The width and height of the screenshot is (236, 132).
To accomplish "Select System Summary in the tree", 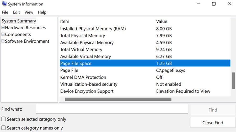I will point(19,21).
